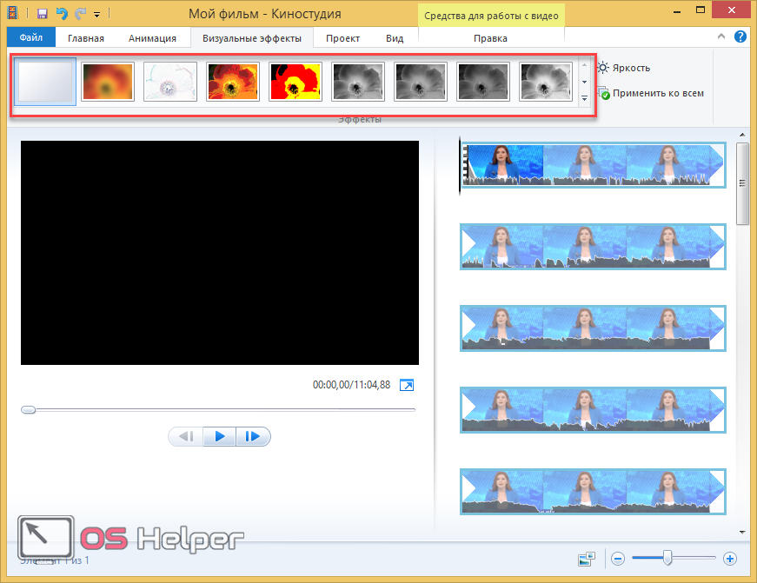Click the timeline zoom slider handle
This screenshot has width=757, height=583.
pos(667,558)
